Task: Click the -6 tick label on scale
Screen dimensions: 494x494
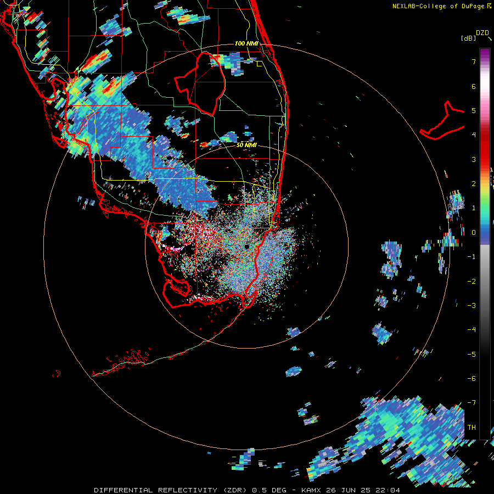Action: [471, 379]
